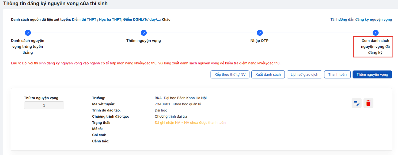Click the Xếp theo thứ tự NV button
Viewport: 398px width, 155px height.
(x=230, y=74)
